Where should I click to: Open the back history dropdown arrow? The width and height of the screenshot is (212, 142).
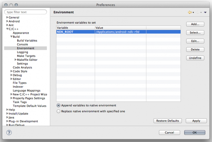point(193,13)
